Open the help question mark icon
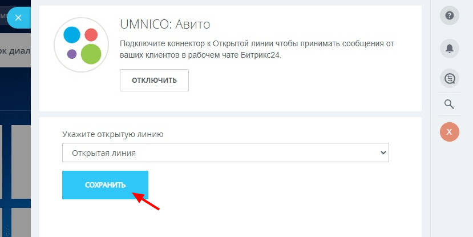Viewport: 473px width, 237px height. pyautogui.click(x=449, y=16)
